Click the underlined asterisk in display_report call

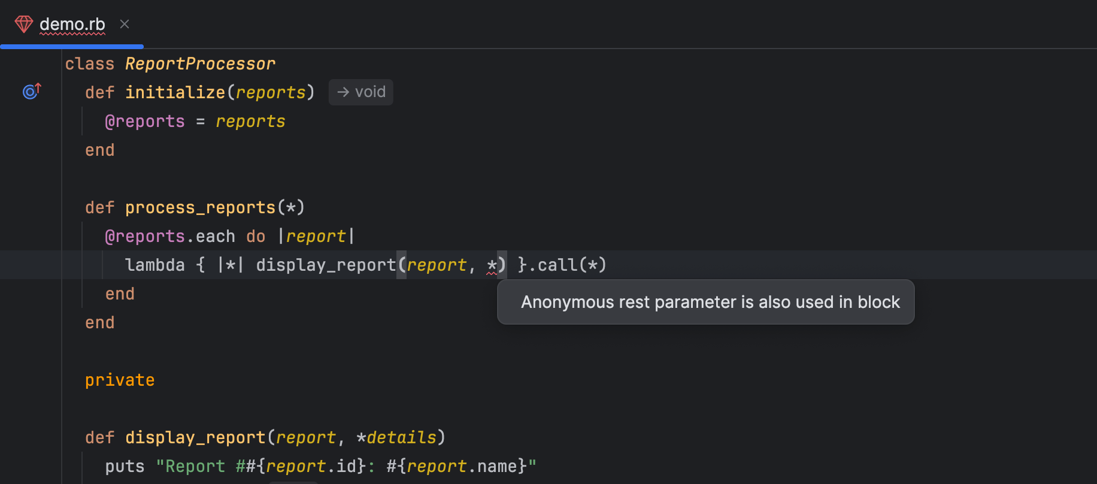[492, 265]
